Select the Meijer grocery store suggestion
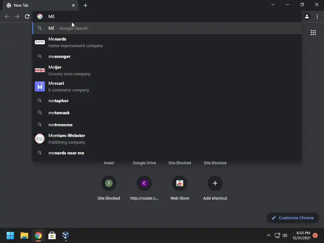The height and width of the screenshot is (243, 324). tap(167, 71)
